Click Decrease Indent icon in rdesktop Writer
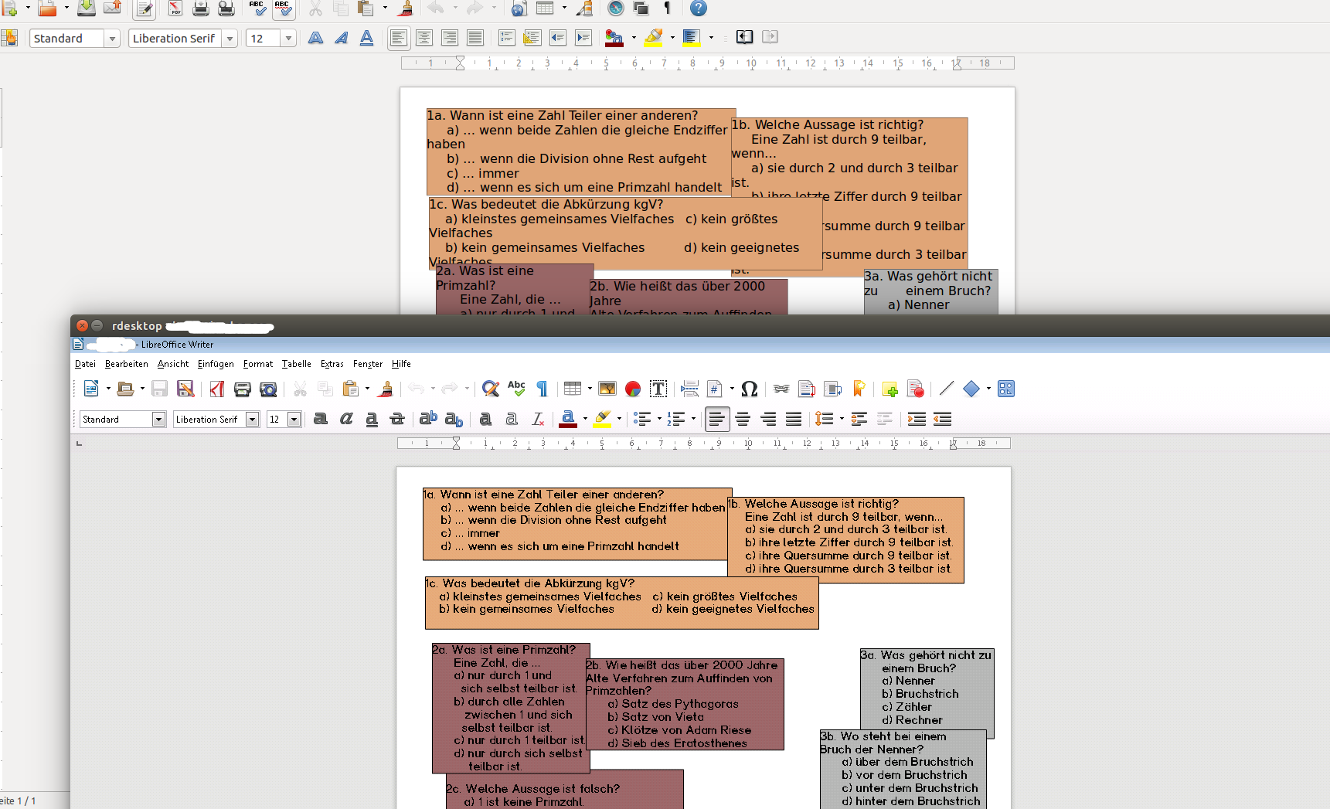 (x=942, y=419)
